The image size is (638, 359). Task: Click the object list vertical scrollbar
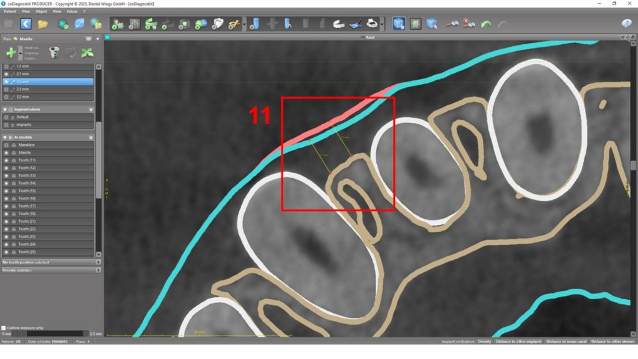[x=98, y=160]
